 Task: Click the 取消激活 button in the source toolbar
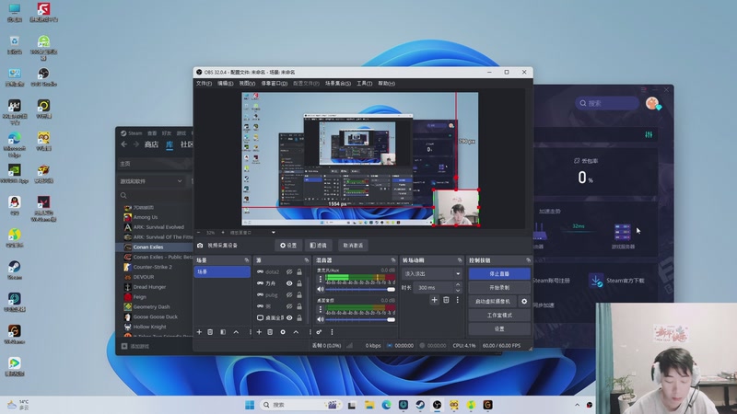[353, 246]
